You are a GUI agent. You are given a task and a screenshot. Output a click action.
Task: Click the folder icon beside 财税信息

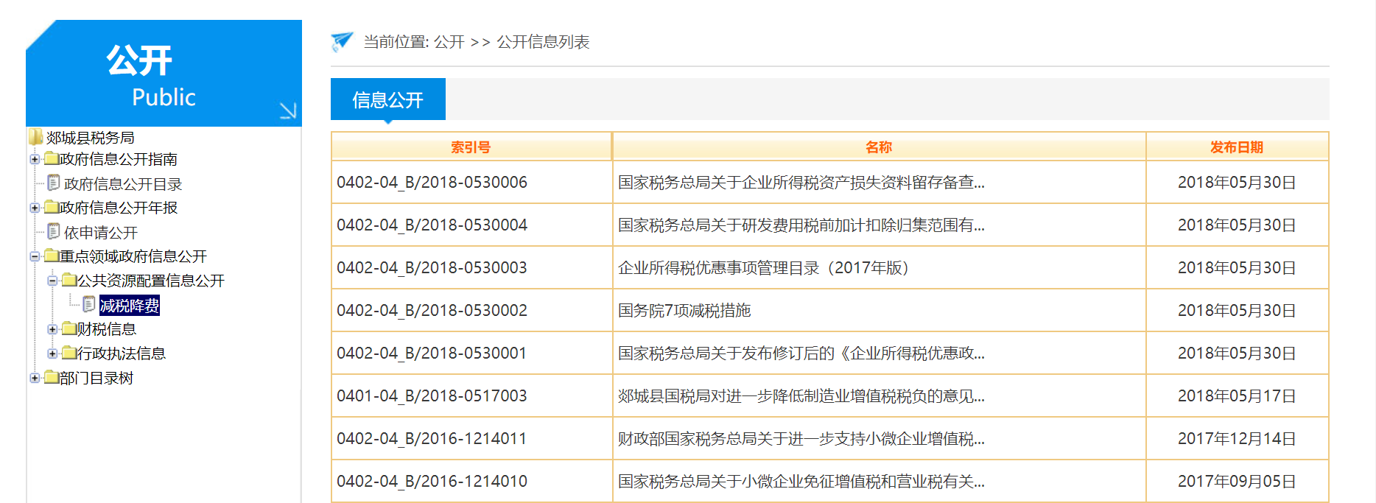click(69, 328)
